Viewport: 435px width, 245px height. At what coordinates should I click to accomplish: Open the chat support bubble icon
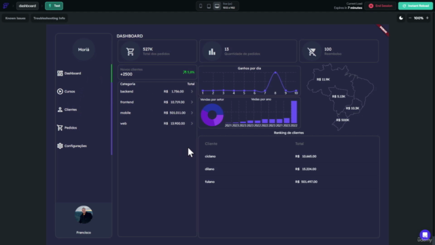[425, 235]
